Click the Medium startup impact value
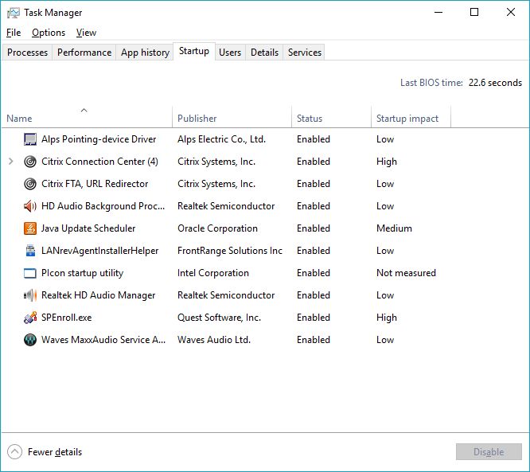The width and height of the screenshot is (530, 472). [394, 228]
